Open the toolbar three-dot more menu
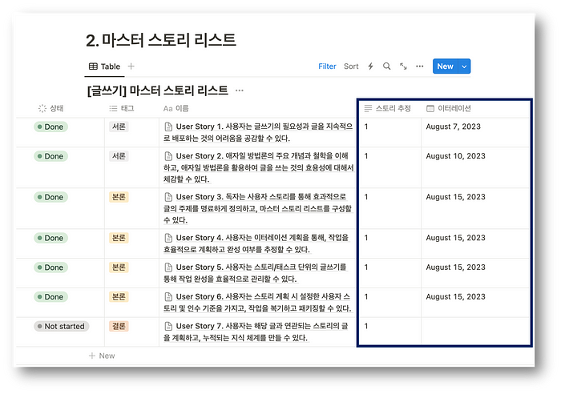Image resolution: width=561 pixels, height=394 pixels. point(420,66)
